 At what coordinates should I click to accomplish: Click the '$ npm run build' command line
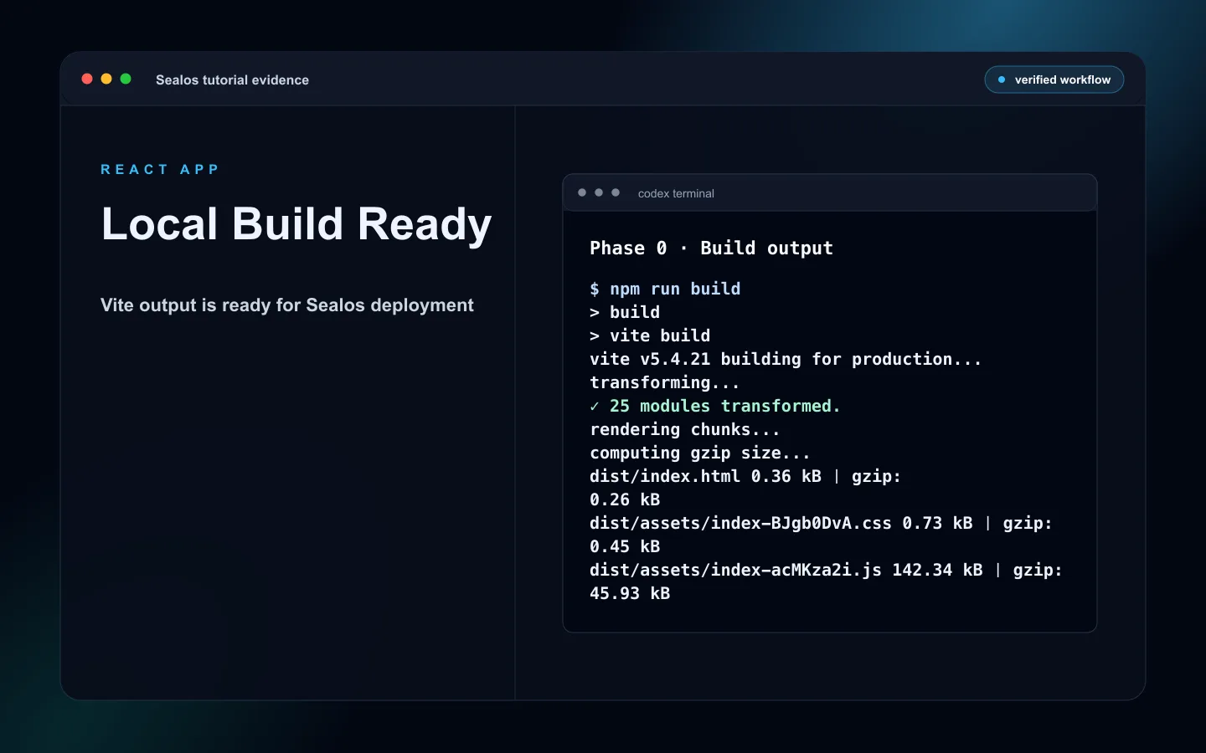(665, 289)
